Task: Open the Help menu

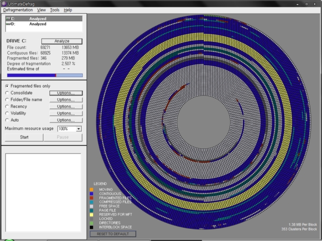Action: coord(68,10)
